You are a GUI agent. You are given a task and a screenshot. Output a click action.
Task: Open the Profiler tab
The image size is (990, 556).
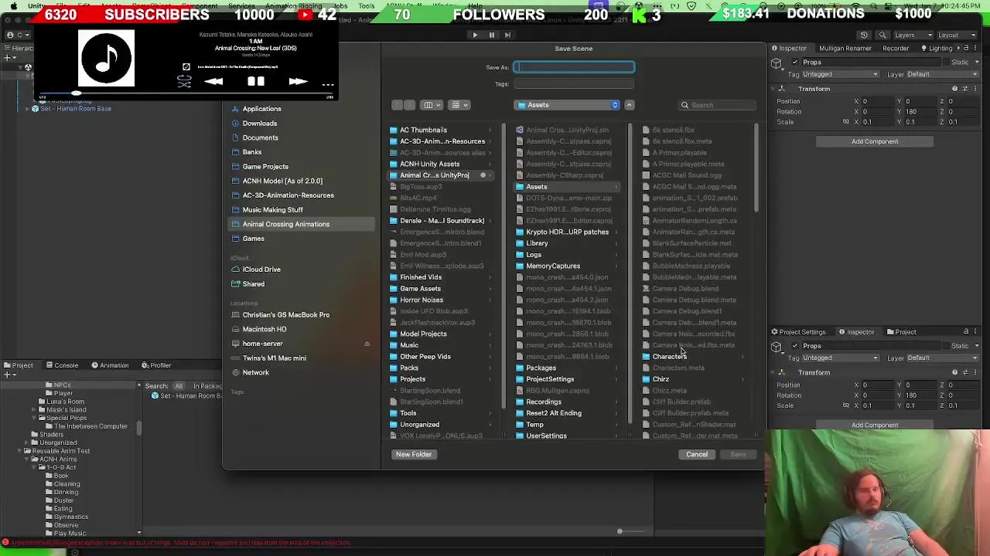click(x=156, y=365)
